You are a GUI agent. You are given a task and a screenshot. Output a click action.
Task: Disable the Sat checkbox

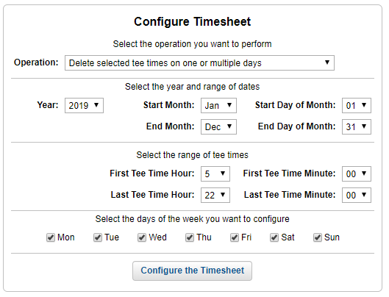tap(274, 237)
